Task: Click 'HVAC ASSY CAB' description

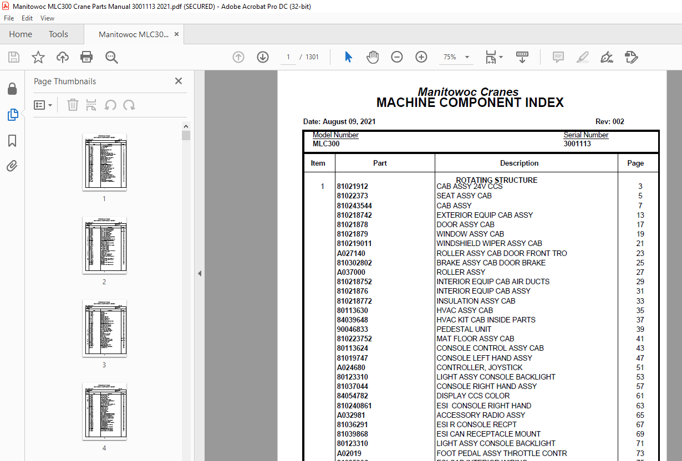Action: point(465,310)
